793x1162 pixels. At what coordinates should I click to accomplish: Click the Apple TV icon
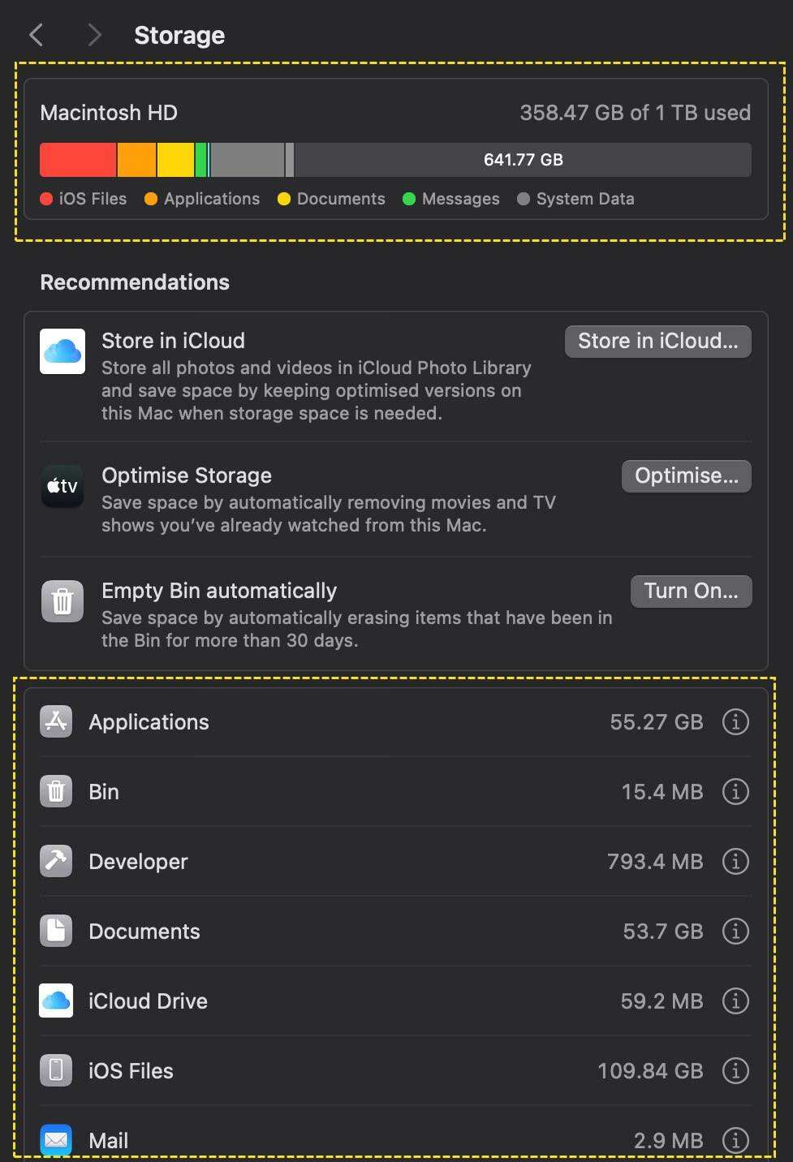click(x=62, y=486)
